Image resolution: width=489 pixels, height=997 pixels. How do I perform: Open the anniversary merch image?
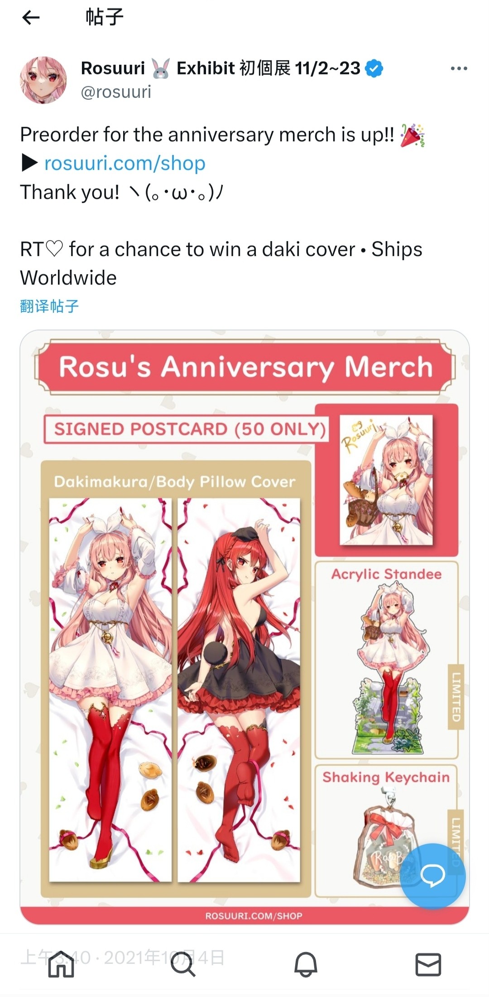tap(244, 627)
